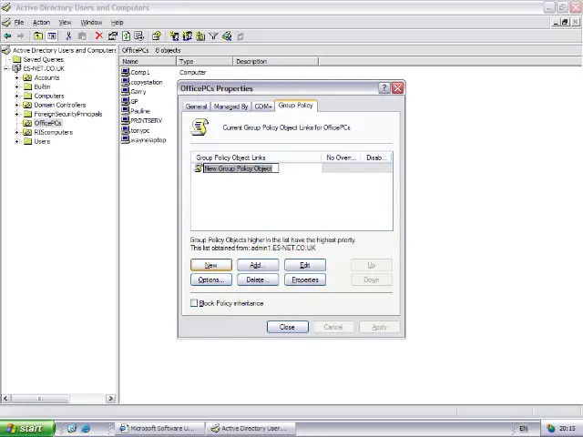Click the Options... button

(211, 279)
